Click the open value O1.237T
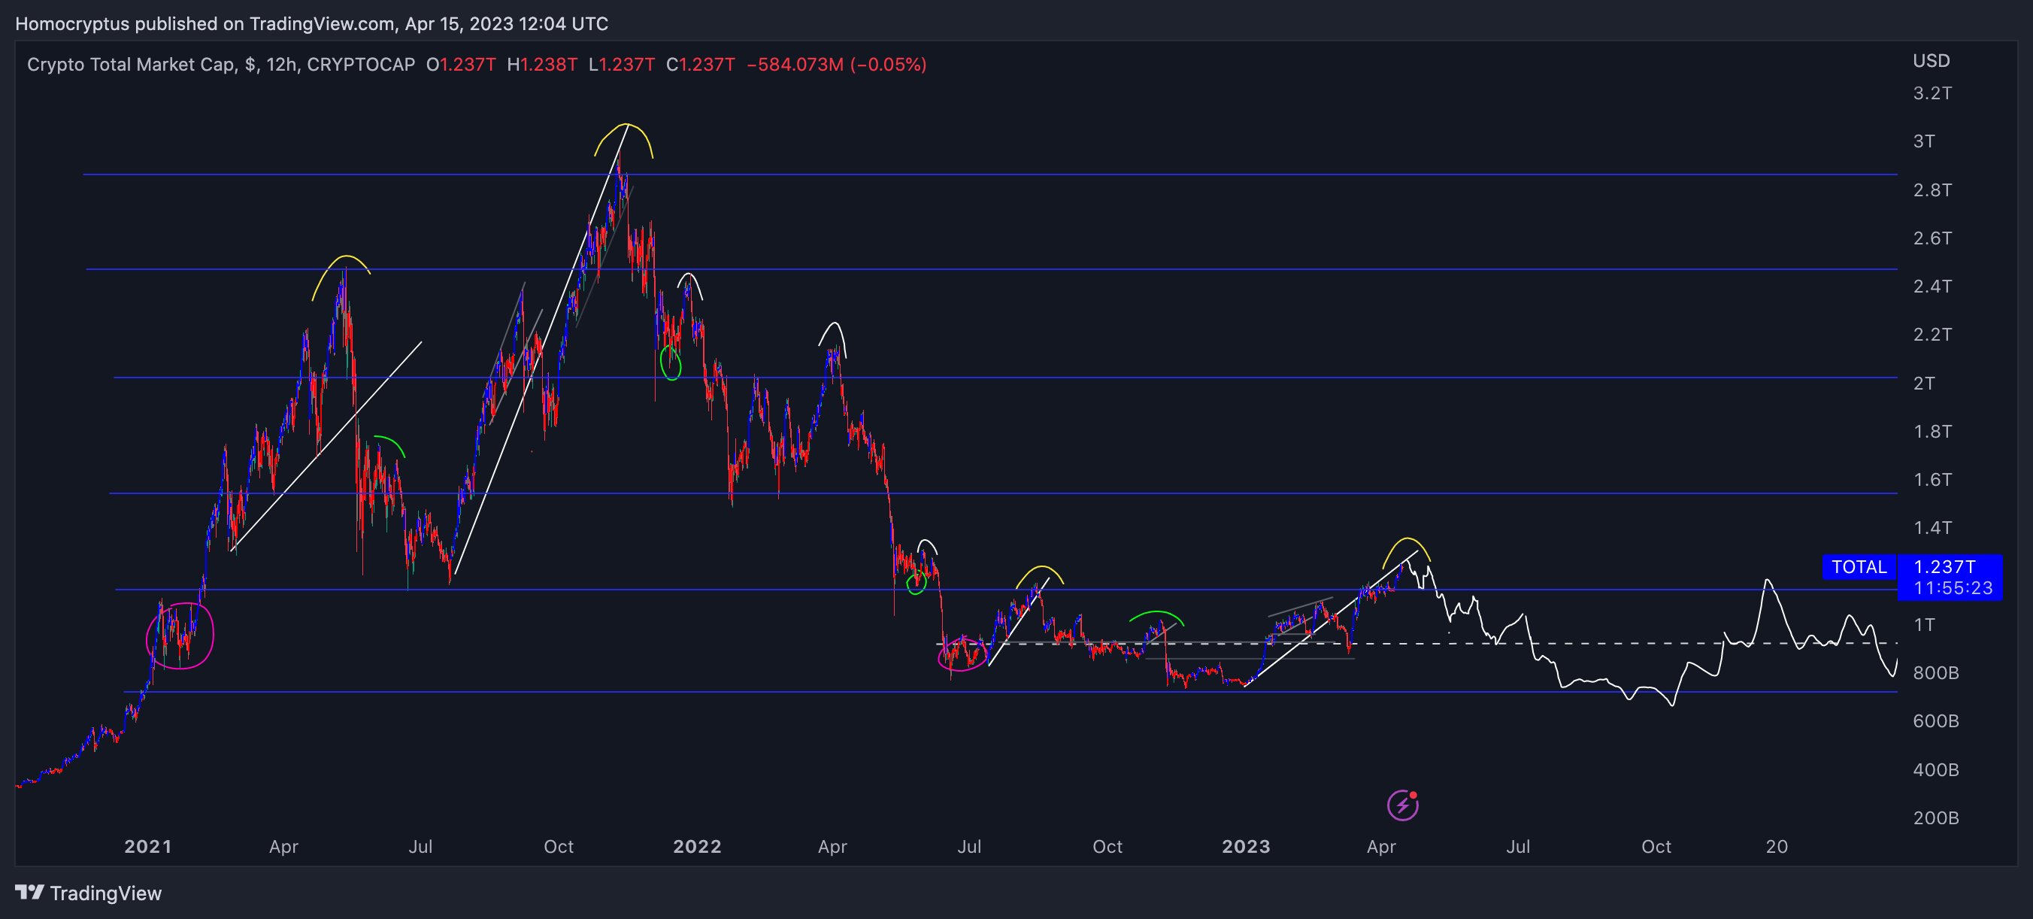The image size is (2033, 919). click(x=461, y=65)
